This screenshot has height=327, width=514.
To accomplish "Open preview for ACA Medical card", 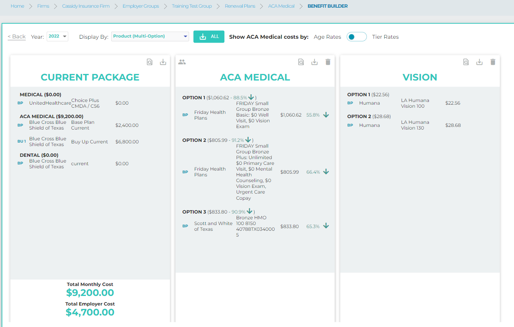I will click(x=301, y=62).
